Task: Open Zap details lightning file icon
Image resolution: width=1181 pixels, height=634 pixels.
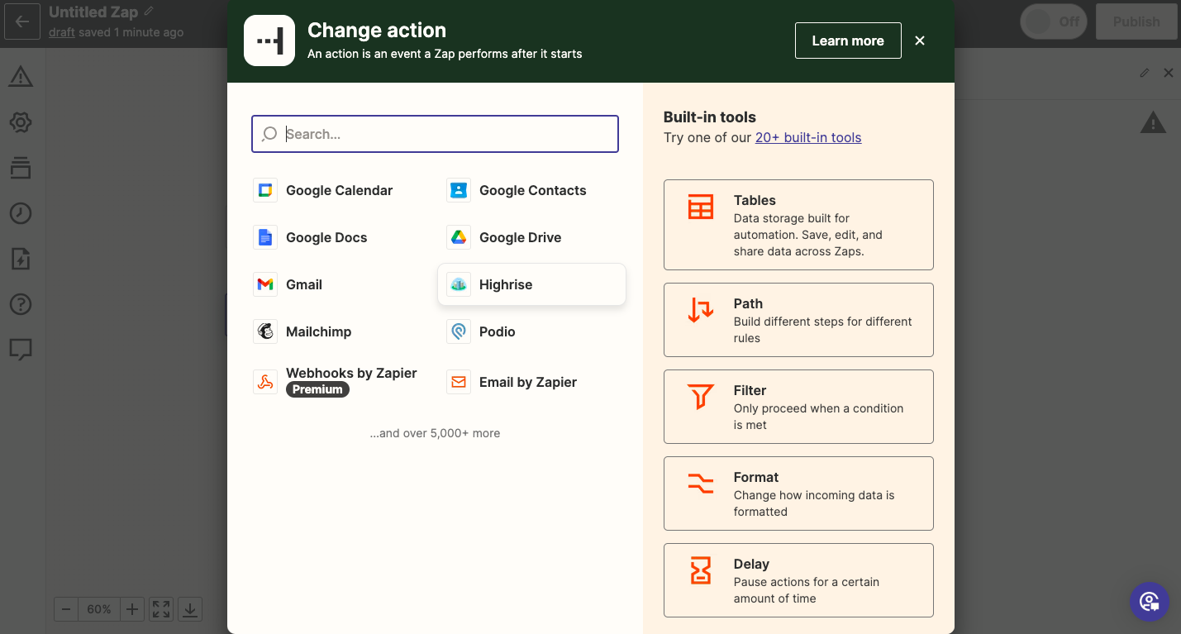Action: point(21,259)
